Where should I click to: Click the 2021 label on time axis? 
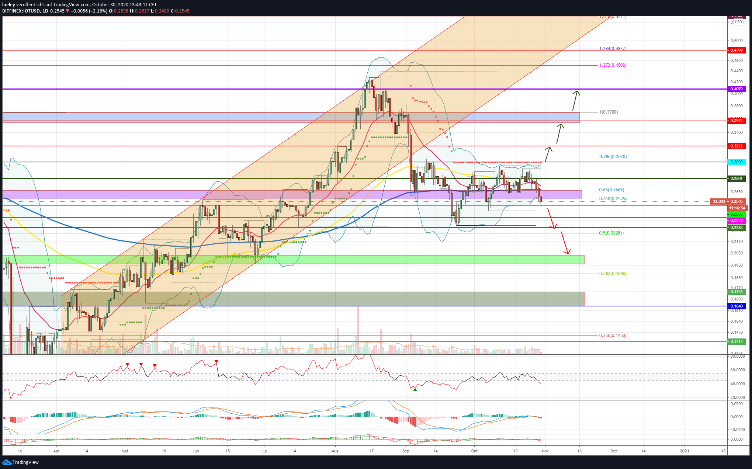point(685,451)
